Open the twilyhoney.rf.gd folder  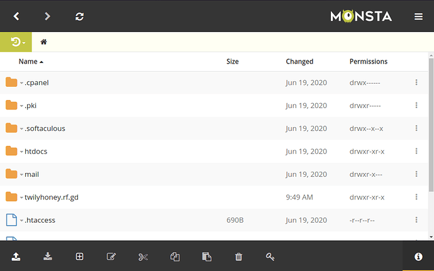click(x=52, y=197)
